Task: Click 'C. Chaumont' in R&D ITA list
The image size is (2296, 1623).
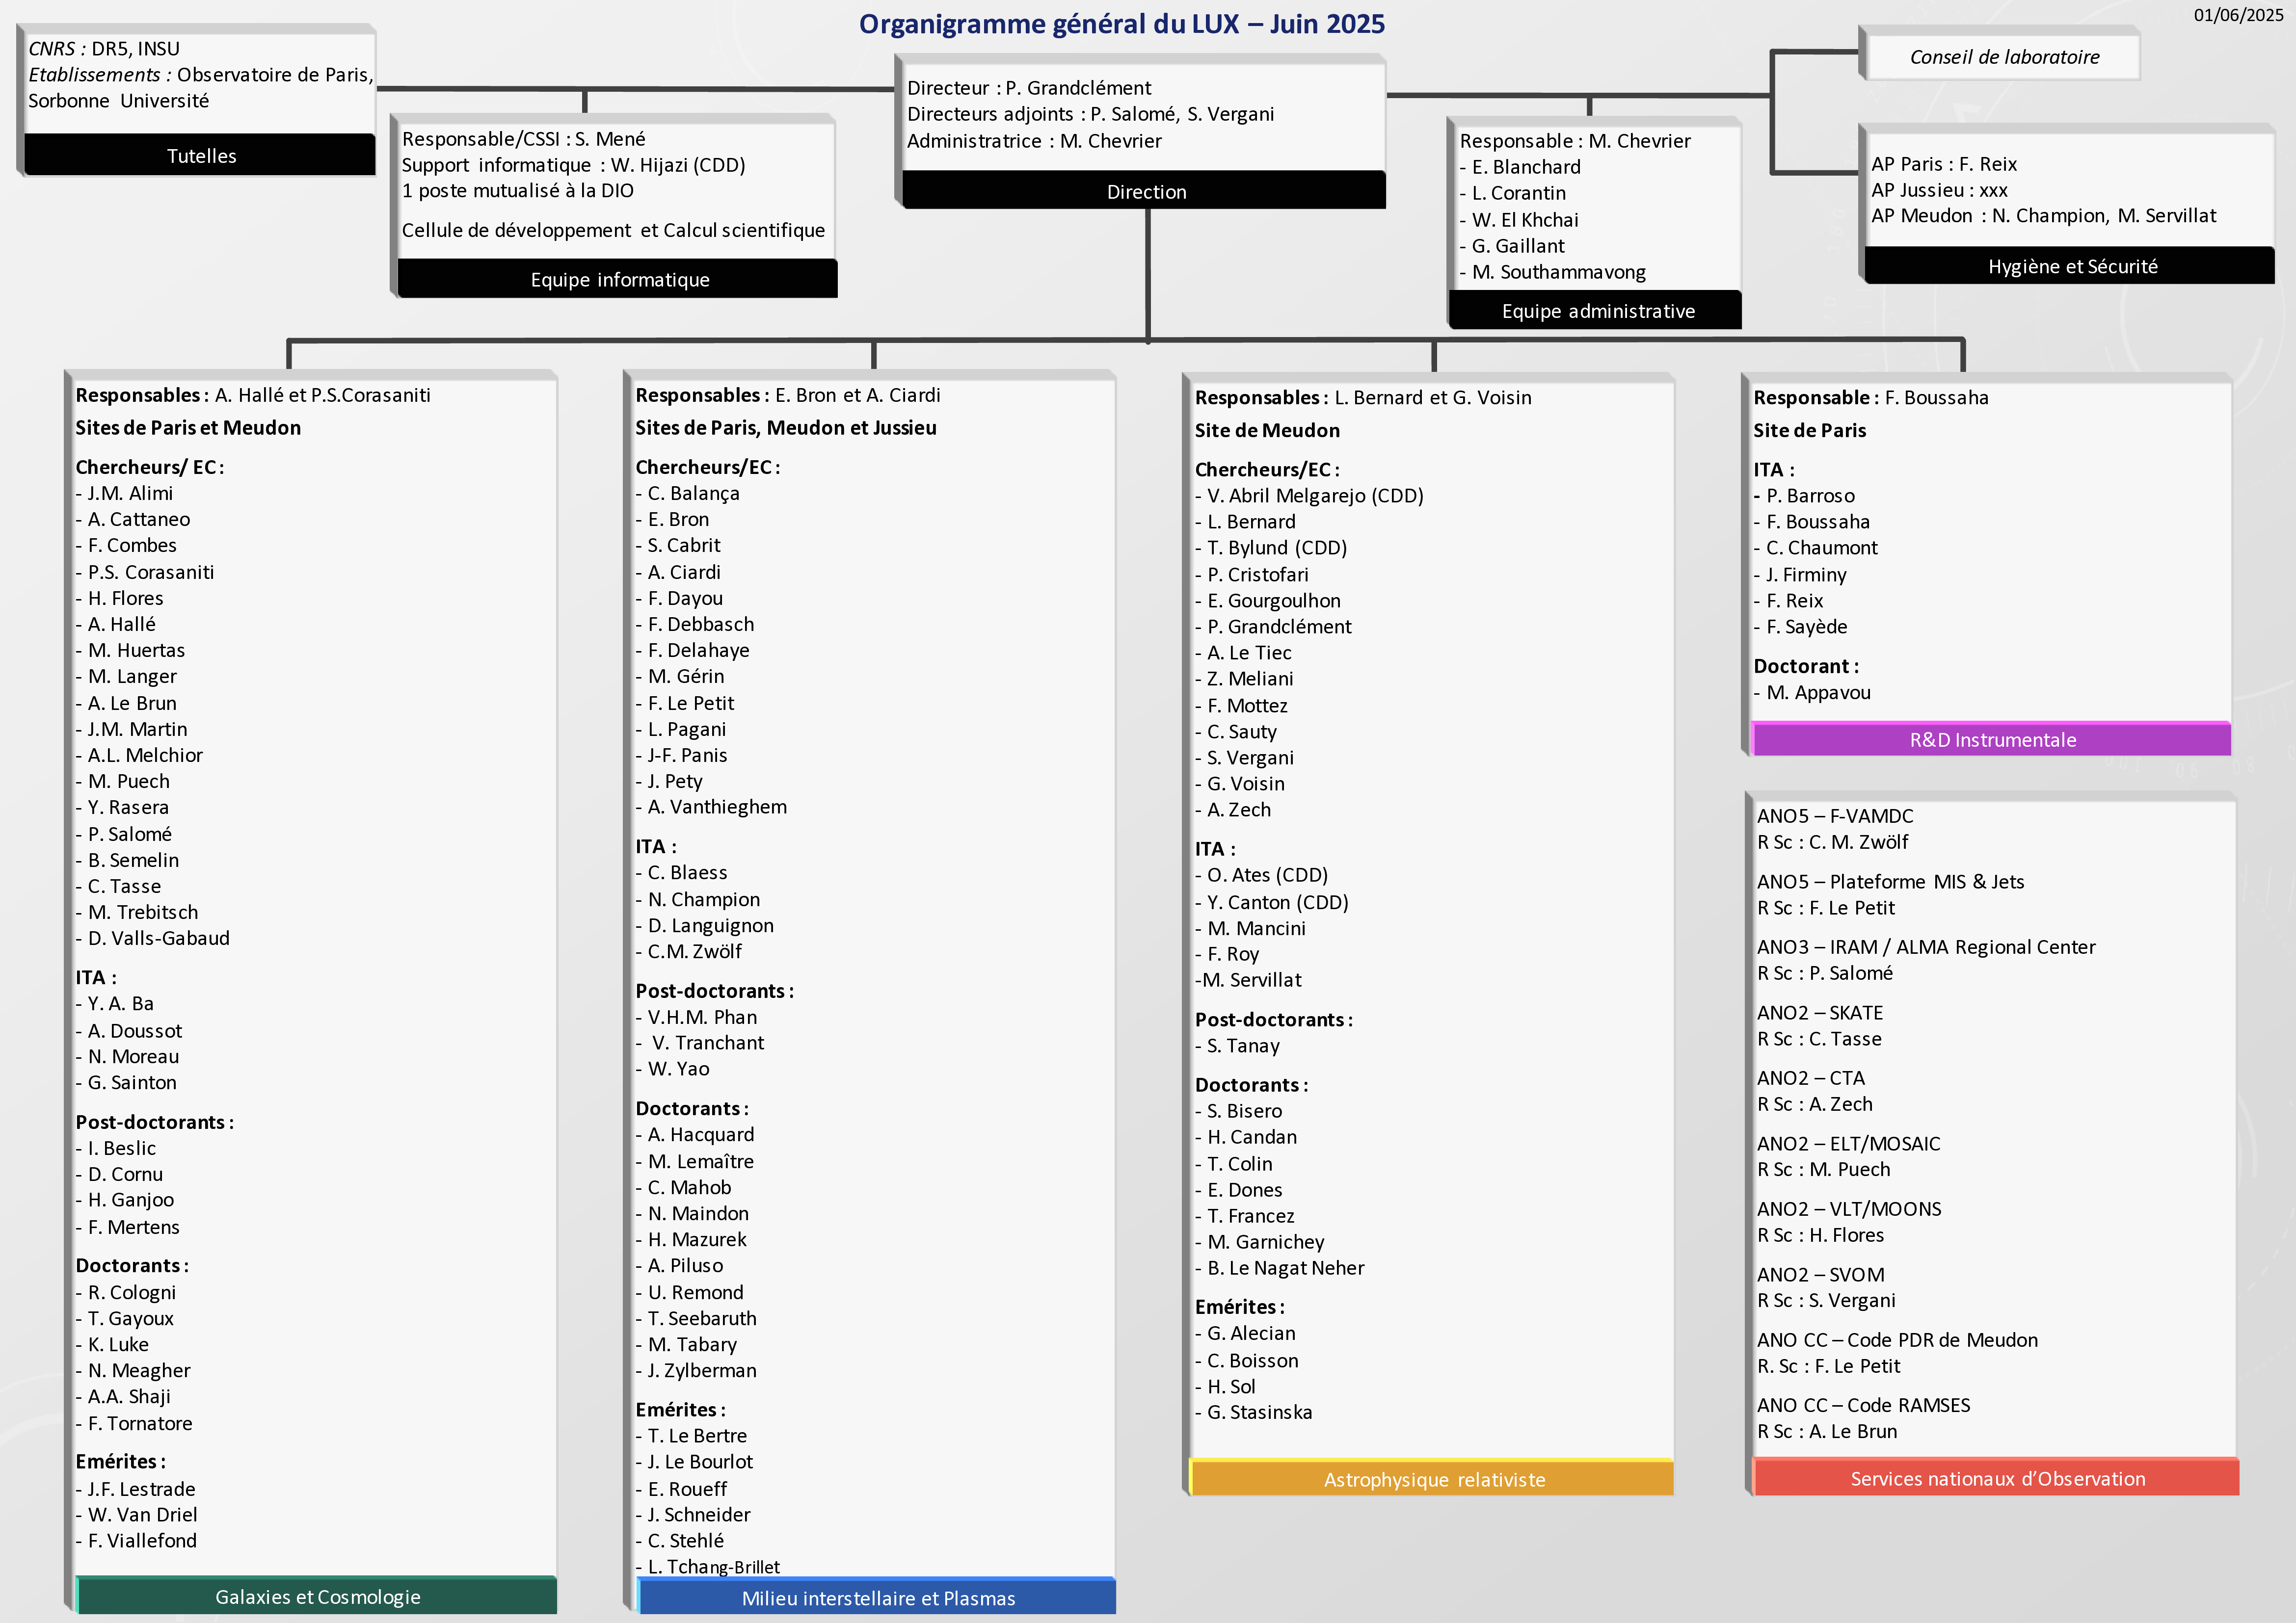Action: pos(1816,548)
